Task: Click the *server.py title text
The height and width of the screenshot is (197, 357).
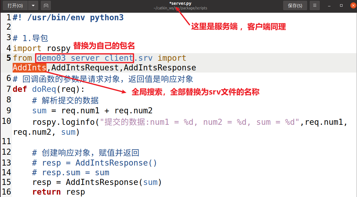Action: pos(180,3)
